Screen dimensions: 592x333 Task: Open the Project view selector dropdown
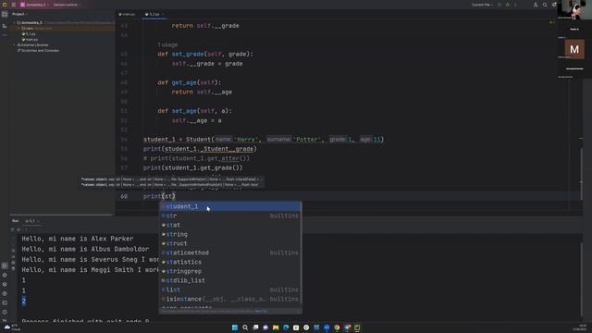coord(19,14)
